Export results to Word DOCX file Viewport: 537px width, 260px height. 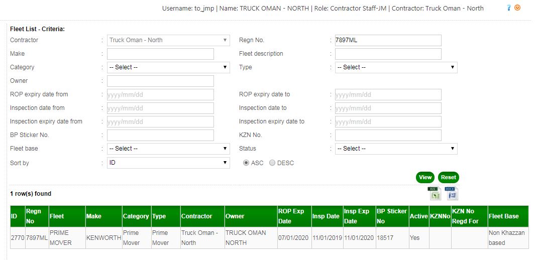pyautogui.click(x=452, y=193)
